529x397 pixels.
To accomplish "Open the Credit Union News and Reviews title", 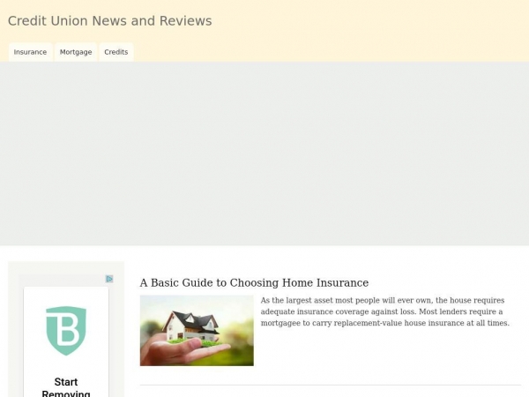I will pos(109,21).
